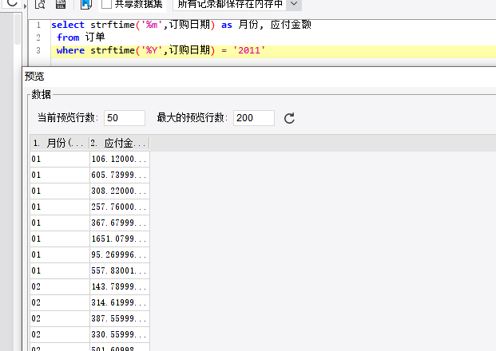Image resolution: width=496 pixels, height=351 pixels.
Task: Select cell 308.22000 in amount column
Action: pyautogui.click(x=120, y=191)
